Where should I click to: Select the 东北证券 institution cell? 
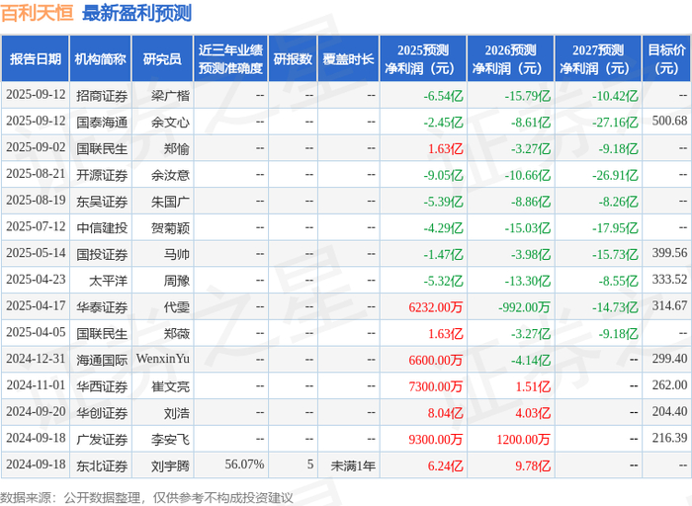point(102,465)
